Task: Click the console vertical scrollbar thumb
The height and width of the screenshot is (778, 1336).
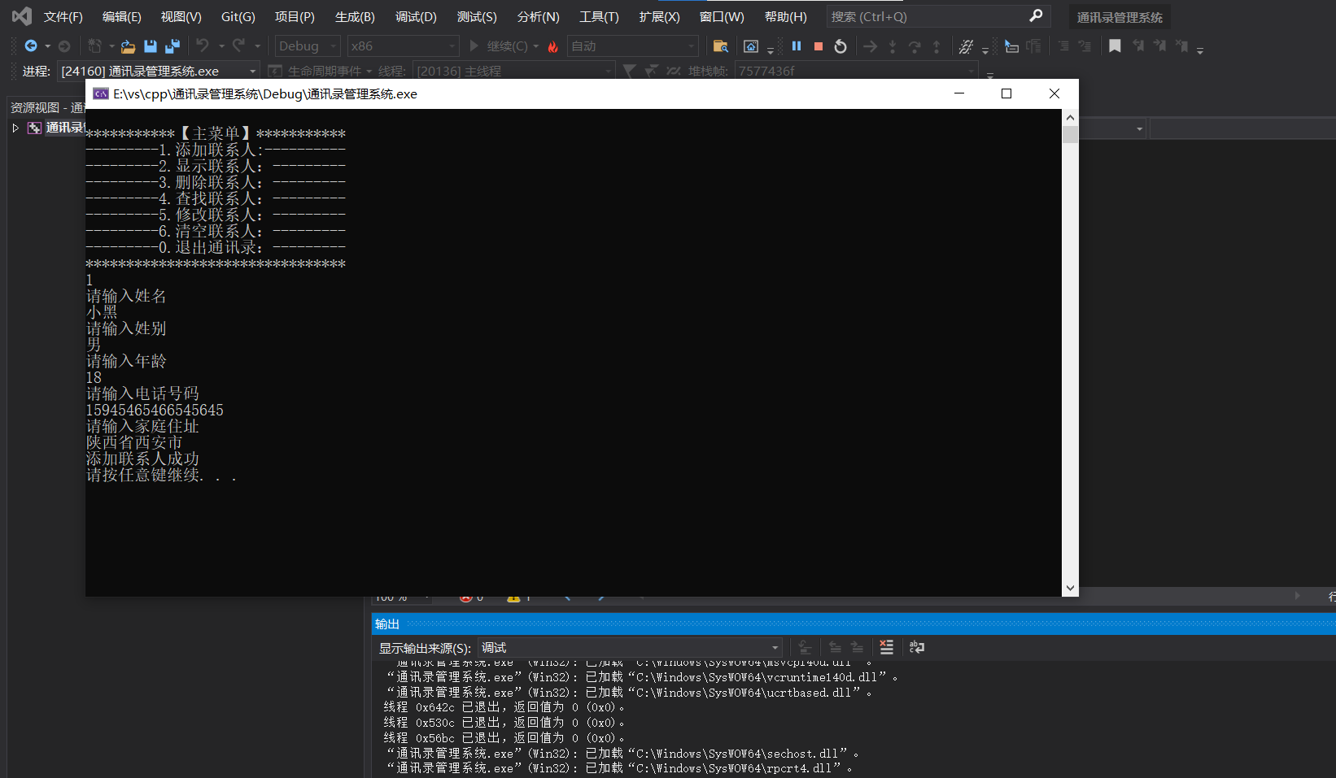Action: pos(1070,134)
